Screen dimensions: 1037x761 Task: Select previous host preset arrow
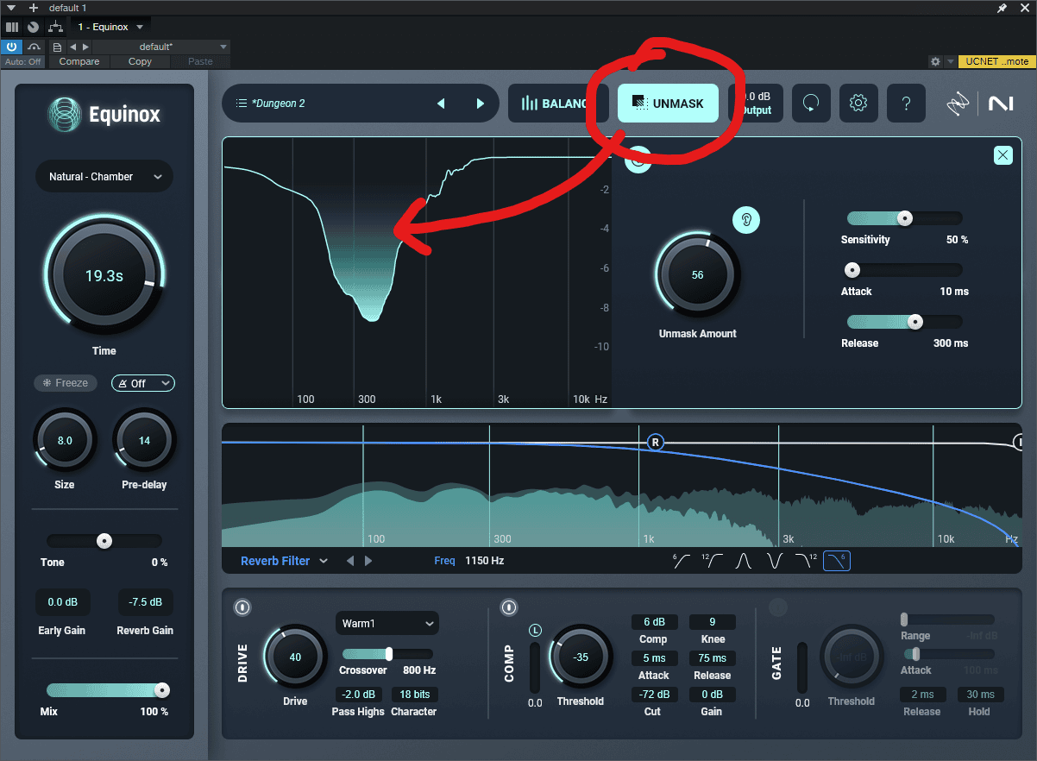[72, 47]
